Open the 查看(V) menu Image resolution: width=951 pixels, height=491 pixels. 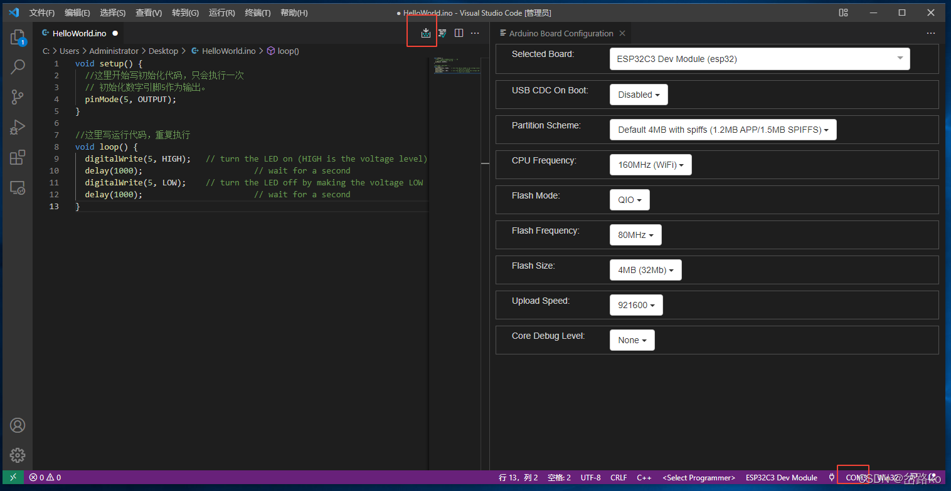pos(149,13)
